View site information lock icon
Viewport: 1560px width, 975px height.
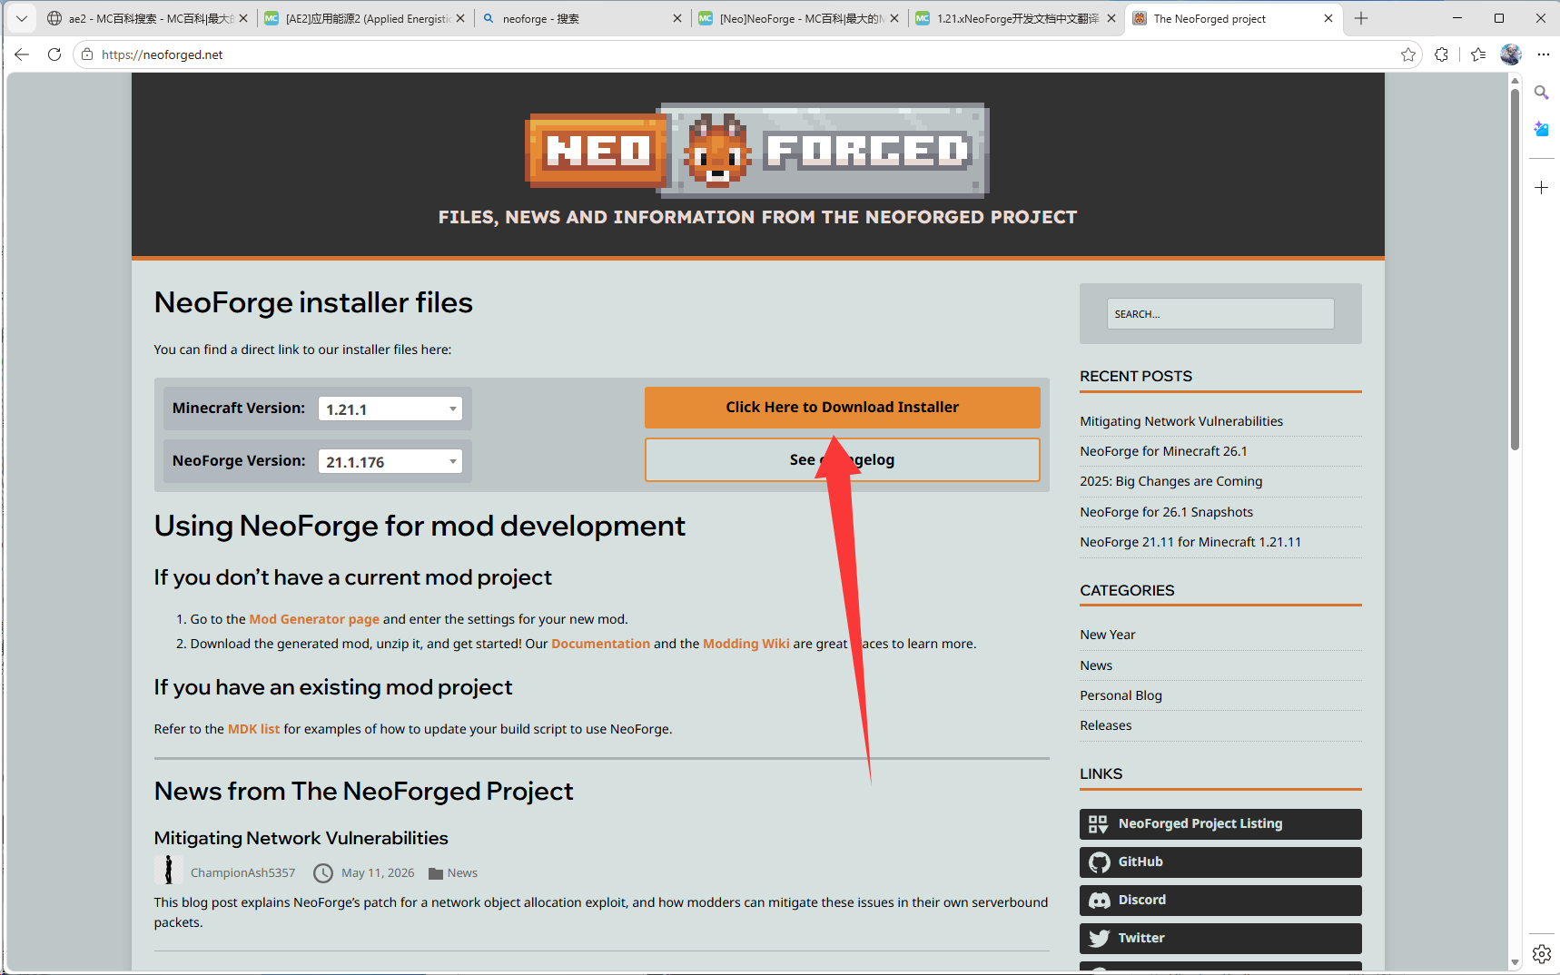point(87,54)
